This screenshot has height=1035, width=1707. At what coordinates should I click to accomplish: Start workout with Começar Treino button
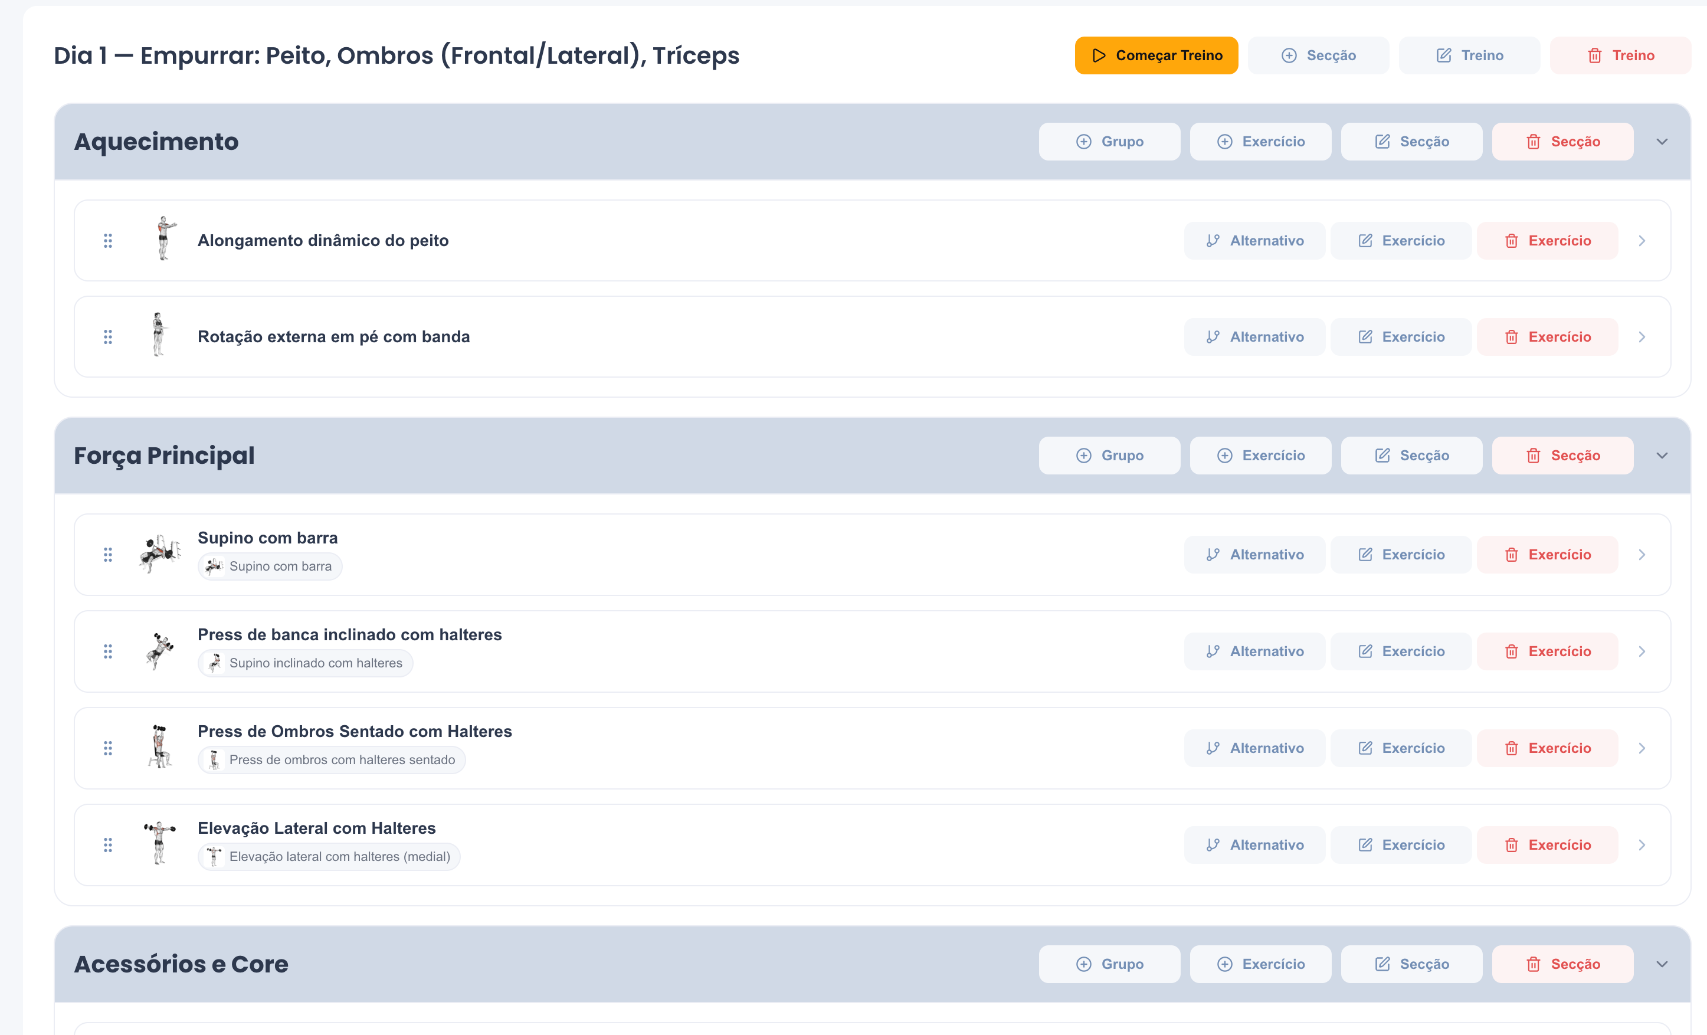(x=1155, y=55)
